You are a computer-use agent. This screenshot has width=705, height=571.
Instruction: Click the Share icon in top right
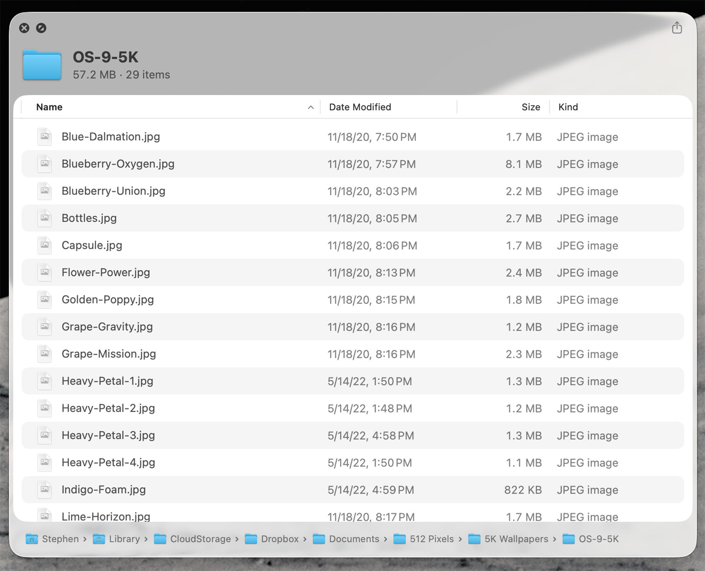(x=677, y=28)
